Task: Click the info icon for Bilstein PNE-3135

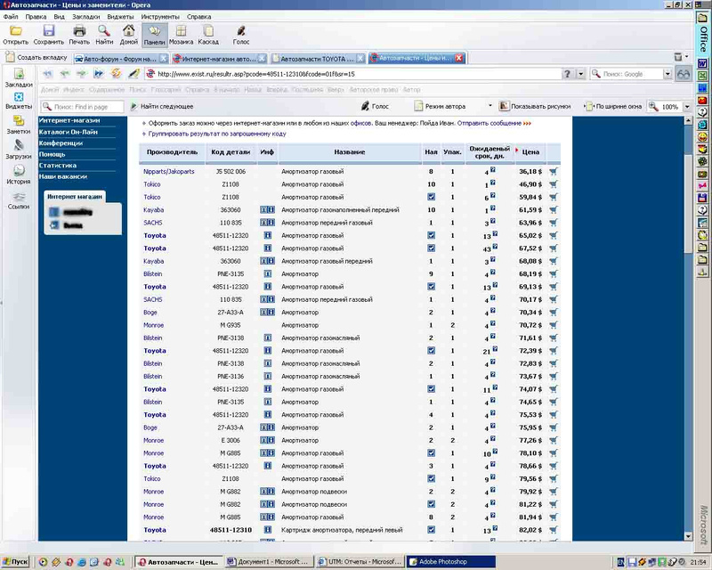Action: click(x=267, y=274)
